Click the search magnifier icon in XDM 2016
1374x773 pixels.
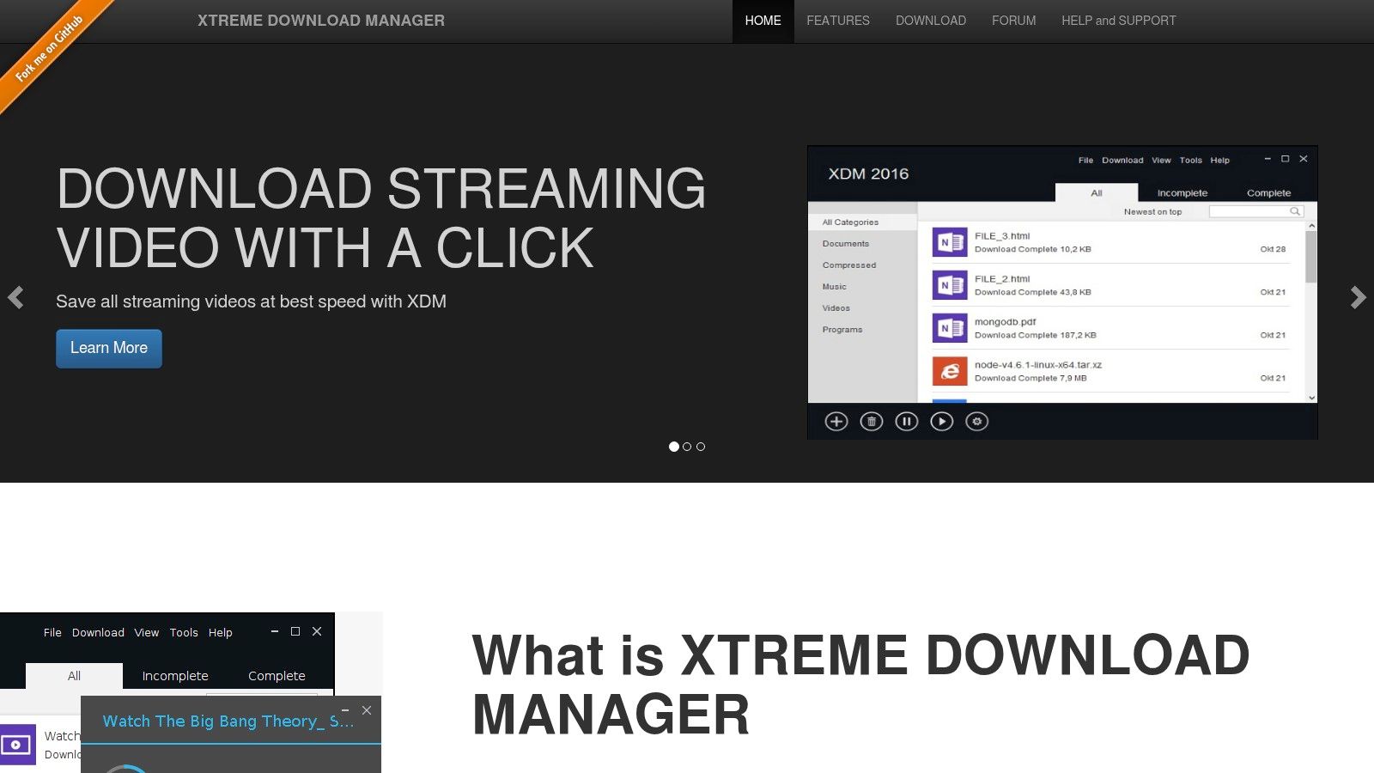pos(1294,211)
